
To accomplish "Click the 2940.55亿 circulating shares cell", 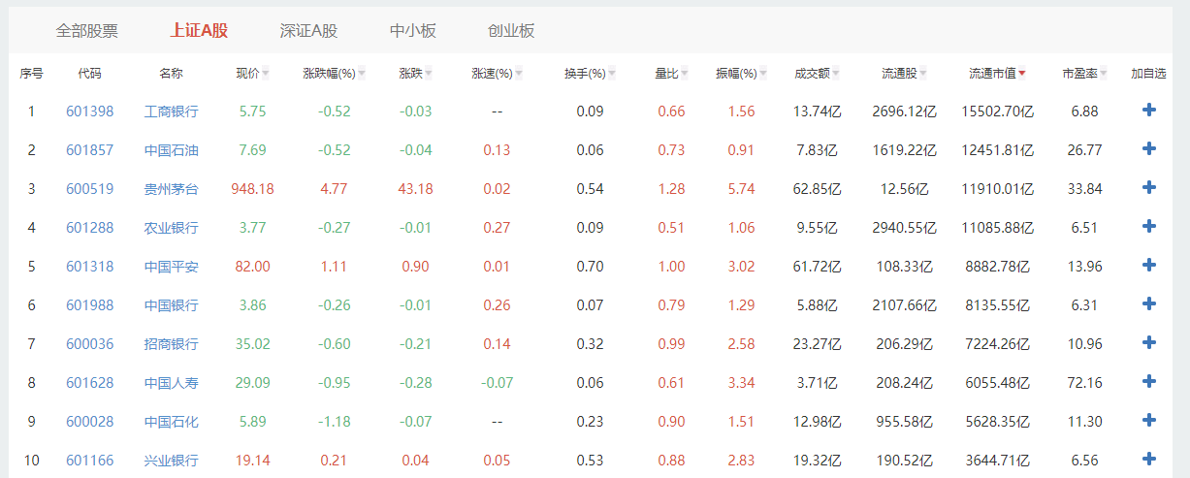I will 904,228.
